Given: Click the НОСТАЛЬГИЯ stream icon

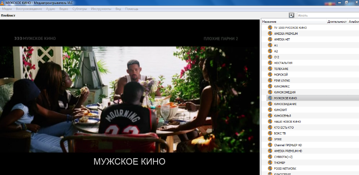Looking at the screenshot, I should pyautogui.click(x=270, y=63).
